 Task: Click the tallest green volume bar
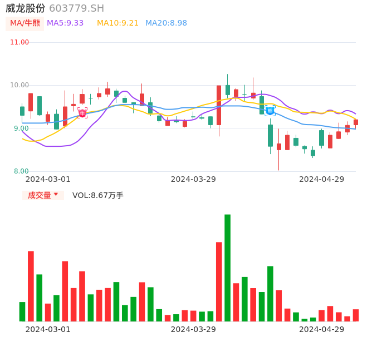tap(227, 267)
